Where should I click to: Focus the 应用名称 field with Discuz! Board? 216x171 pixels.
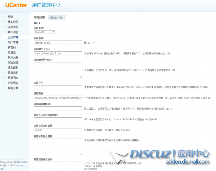point(58,43)
